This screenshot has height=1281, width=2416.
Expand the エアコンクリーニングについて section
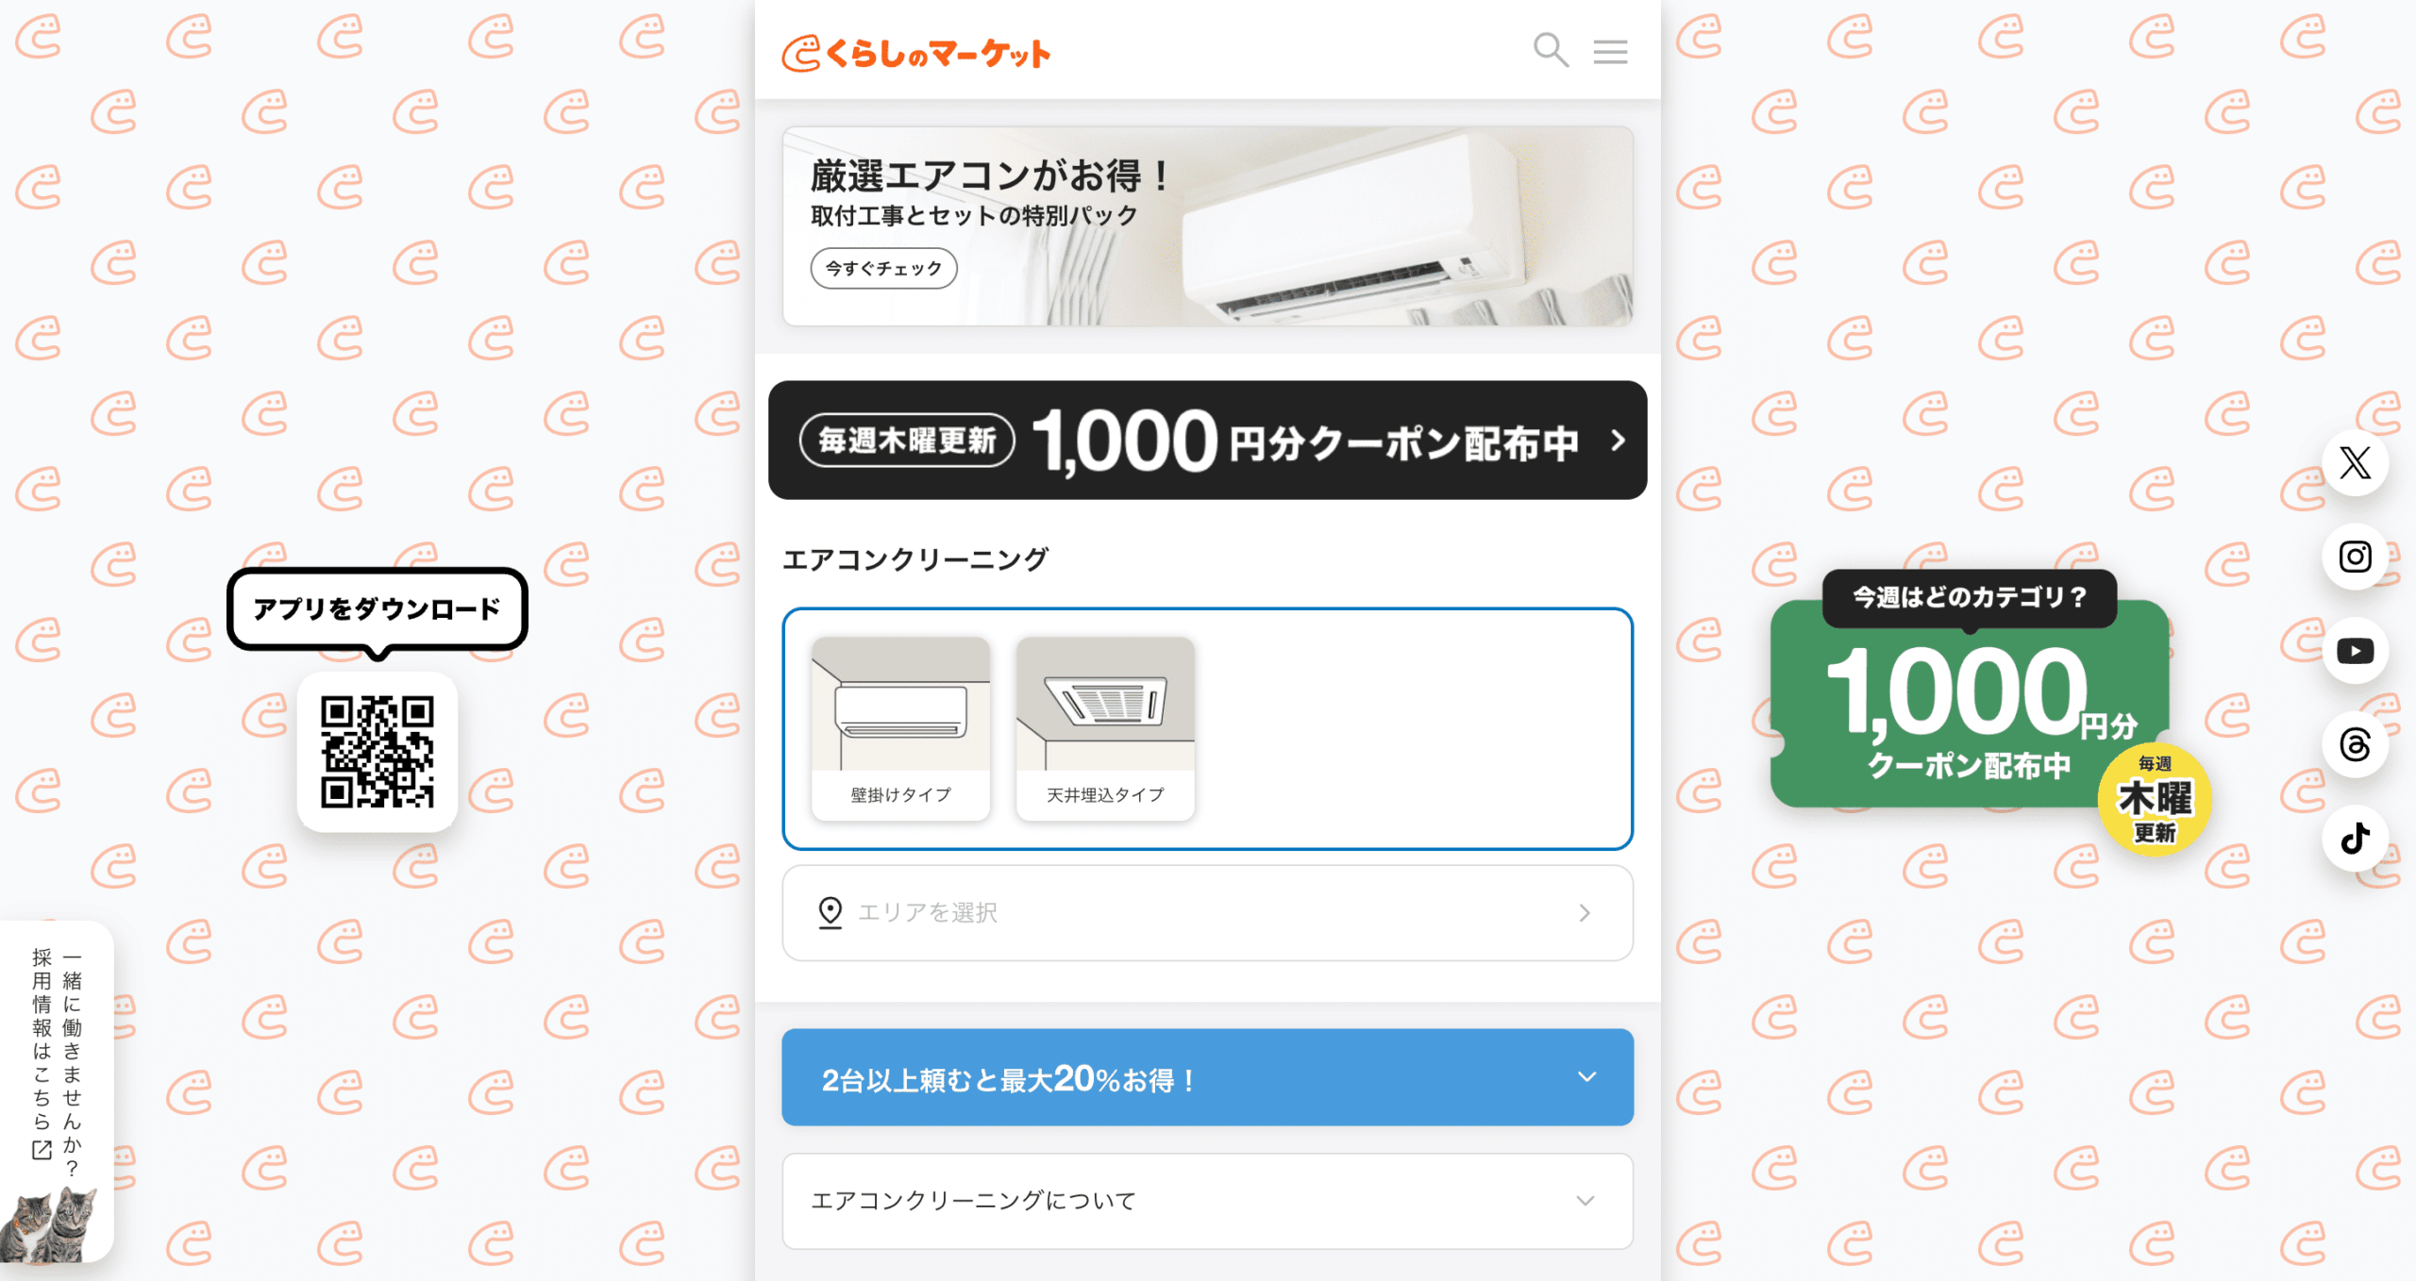1206,1200
